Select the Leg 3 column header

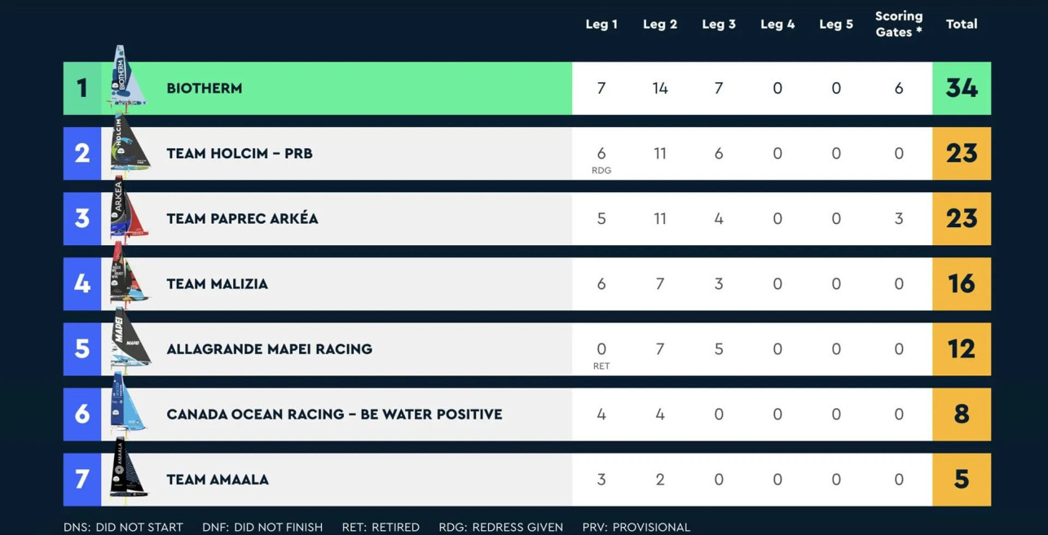point(719,24)
